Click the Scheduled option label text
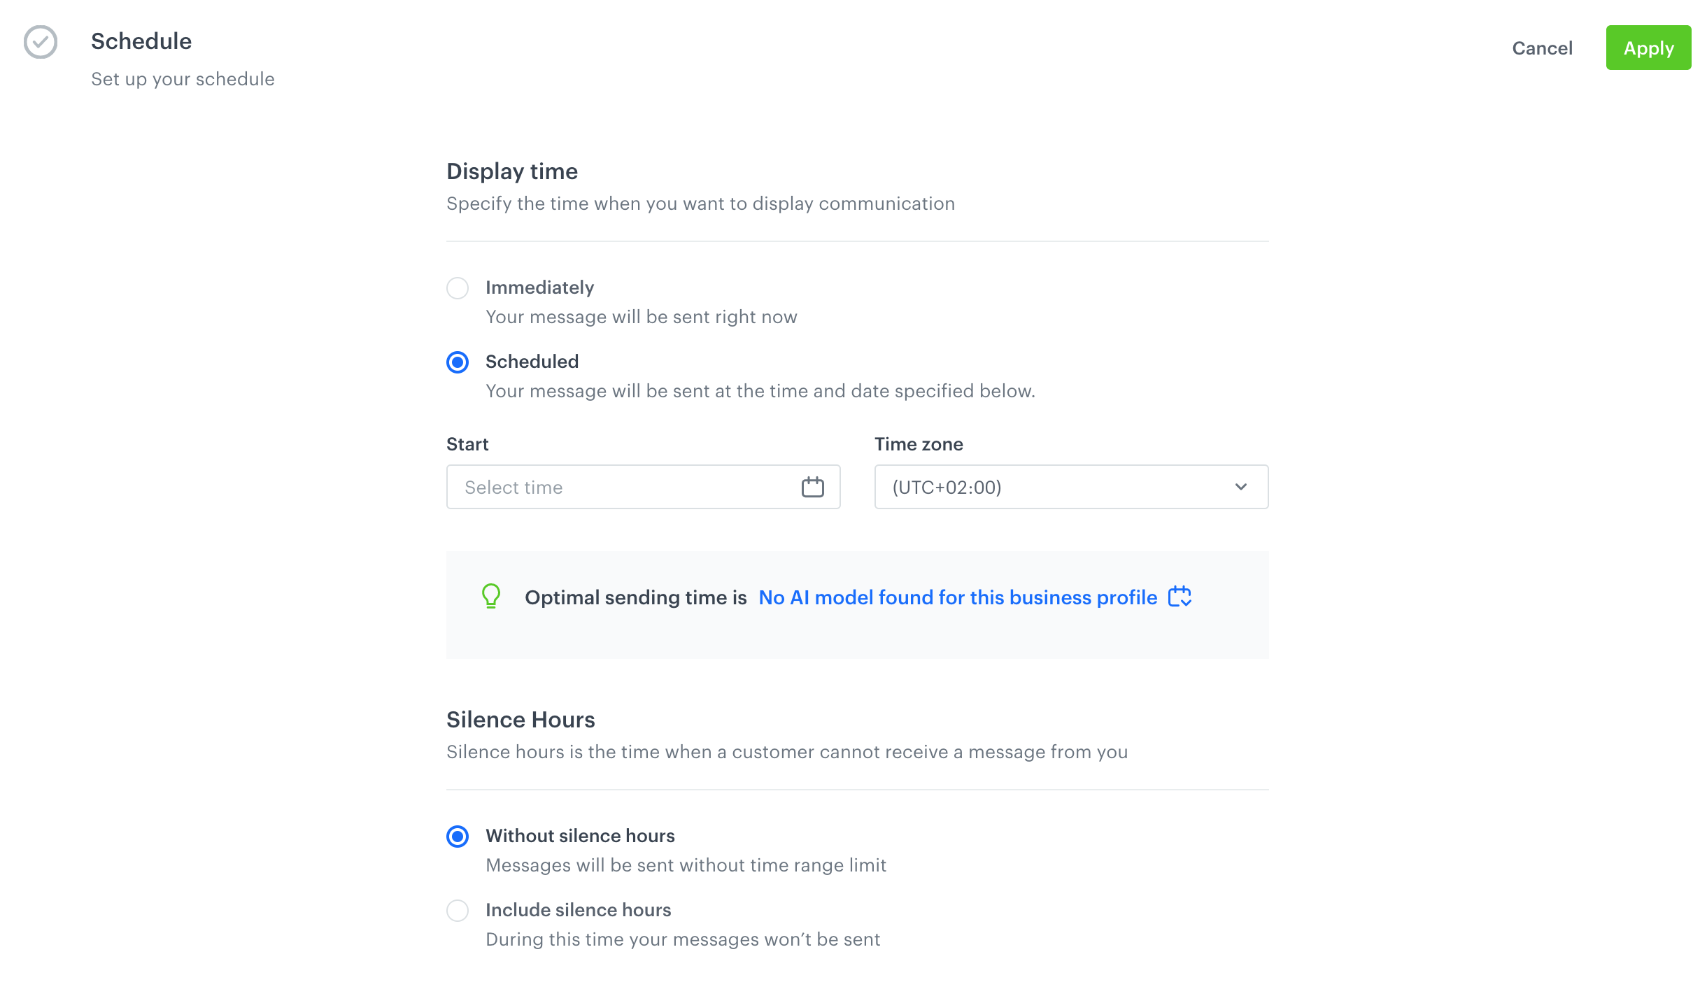 532,362
